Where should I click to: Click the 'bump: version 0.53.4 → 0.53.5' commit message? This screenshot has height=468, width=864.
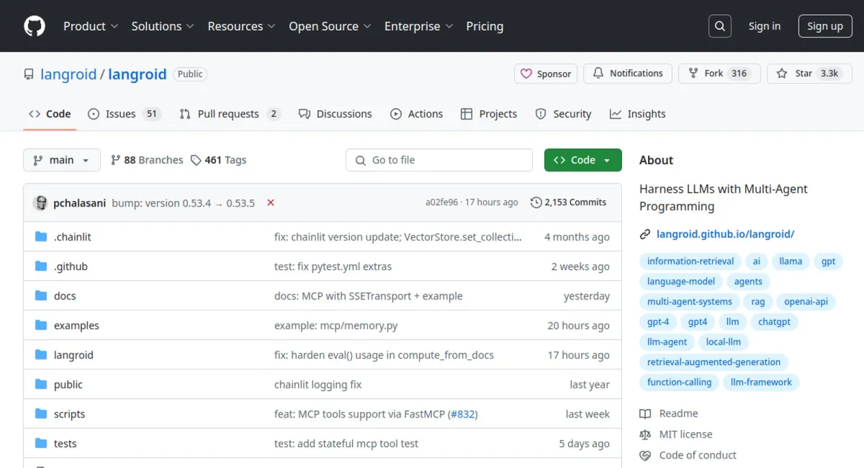coord(184,203)
